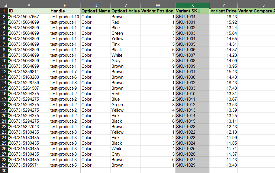Select column Z header
This screenshot has width=275, height=173.
[x=256, y=5]
